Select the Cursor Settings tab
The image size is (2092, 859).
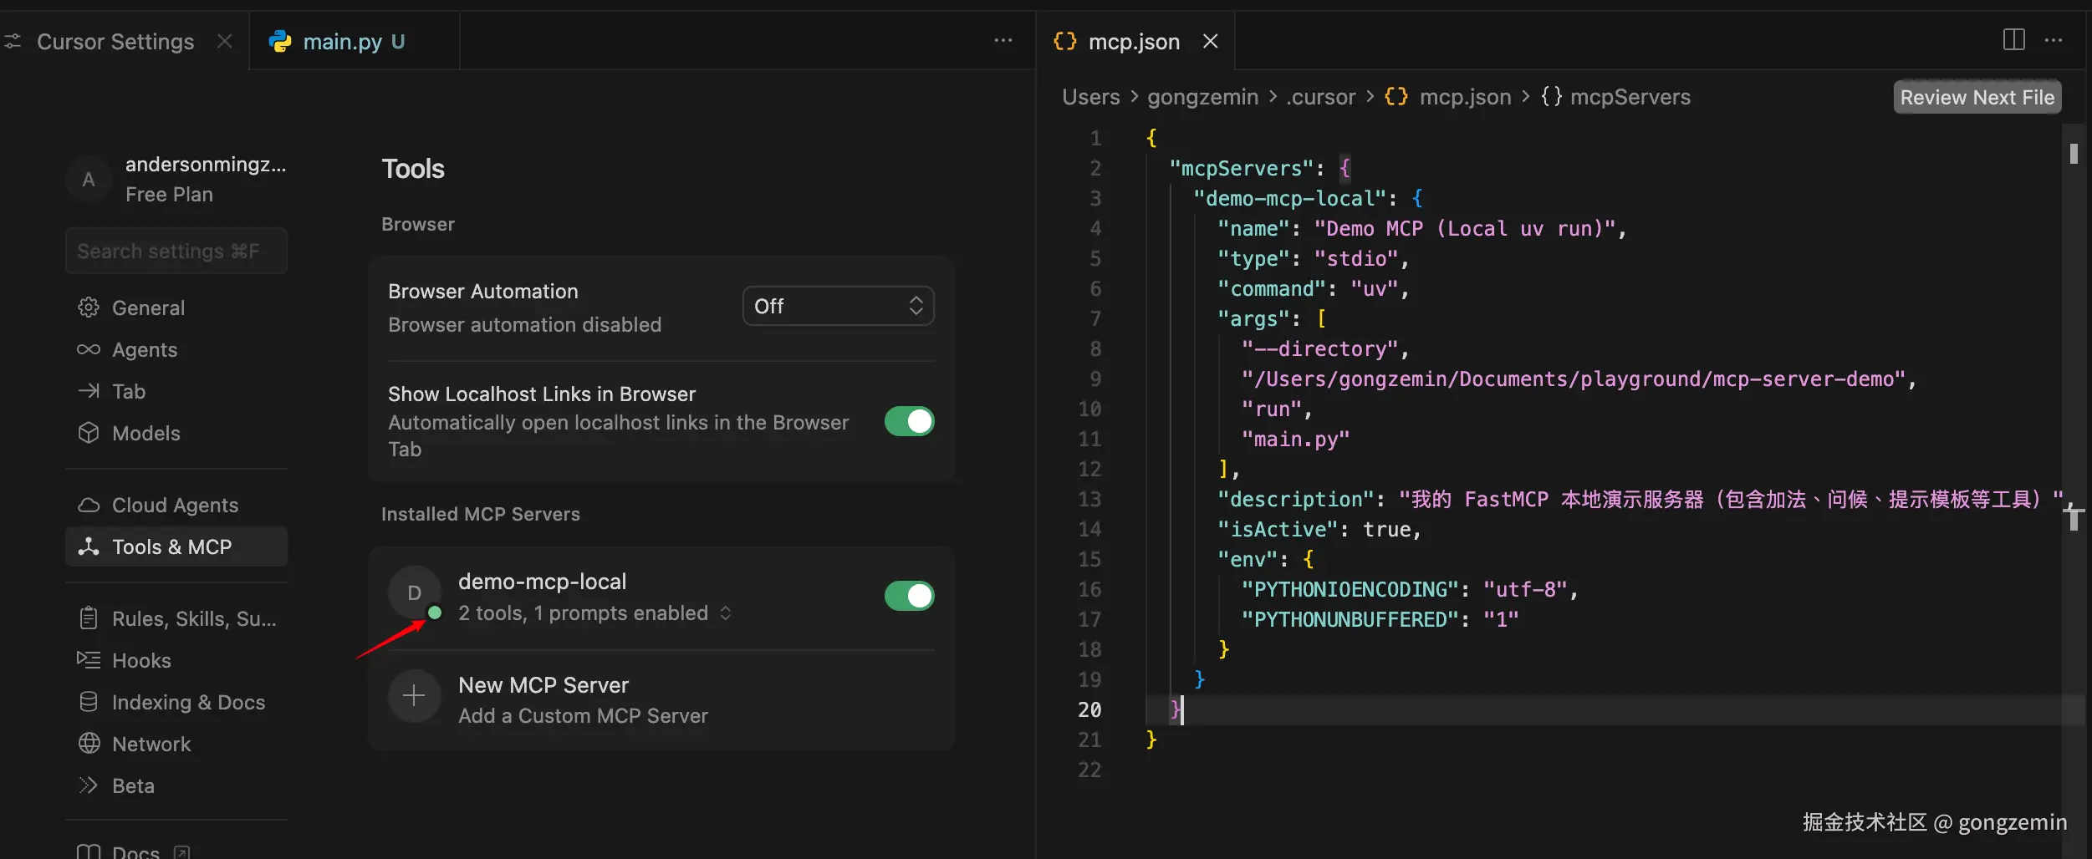115,41
